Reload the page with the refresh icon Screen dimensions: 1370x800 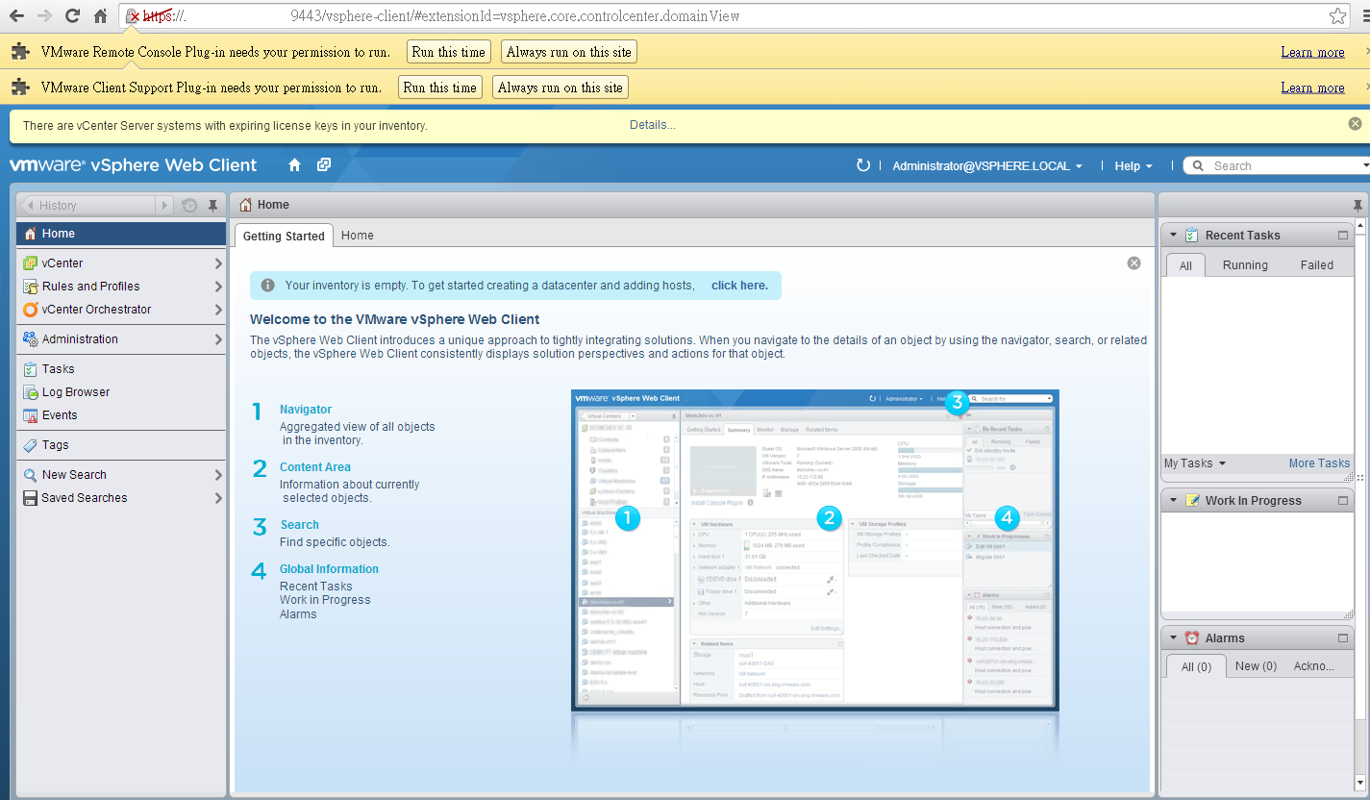(x=72, y=15)
